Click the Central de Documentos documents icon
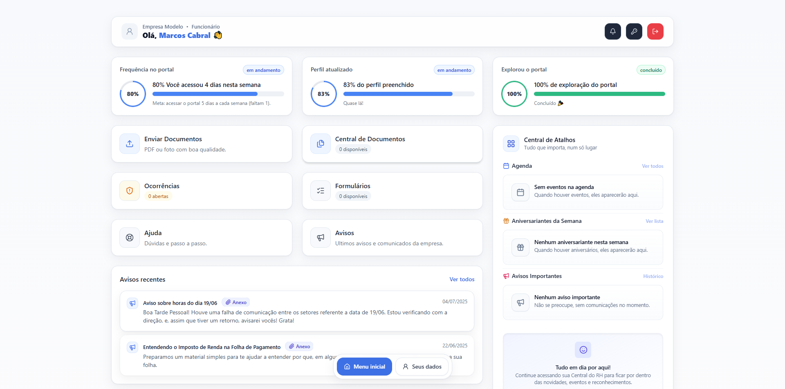Viewport: 785px width, 389px height. 321,144
